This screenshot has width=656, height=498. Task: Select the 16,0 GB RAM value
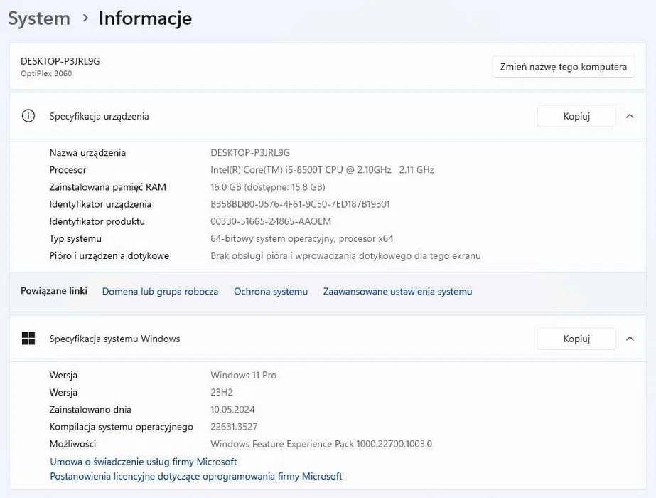[x=268, y=187]
